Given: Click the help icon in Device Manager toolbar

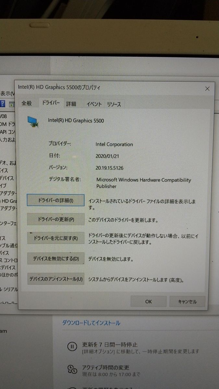Looking at the screenshot, I should click(x=3, y=104).
